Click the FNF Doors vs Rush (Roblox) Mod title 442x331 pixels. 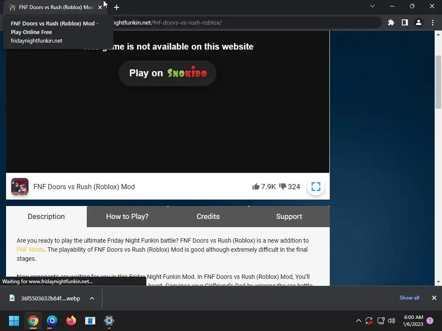click(x=84, y=187)
